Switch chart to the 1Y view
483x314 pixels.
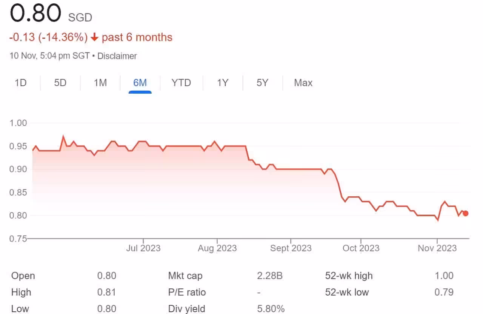(223, 83)
